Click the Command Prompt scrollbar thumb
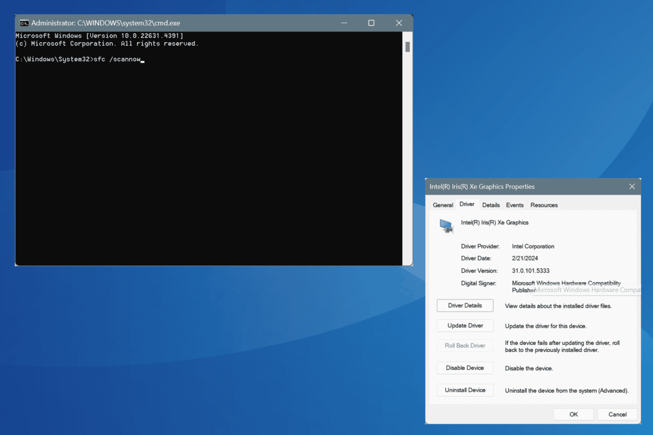The height and width of the screenshot is (435, 653). point(407,47)
